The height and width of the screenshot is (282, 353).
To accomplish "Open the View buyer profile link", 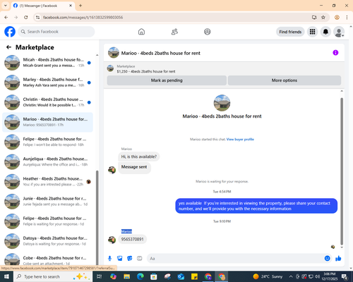I will click(x=240, y=140).
